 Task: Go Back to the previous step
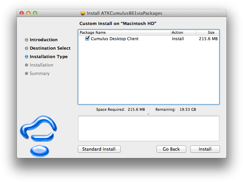171,149
